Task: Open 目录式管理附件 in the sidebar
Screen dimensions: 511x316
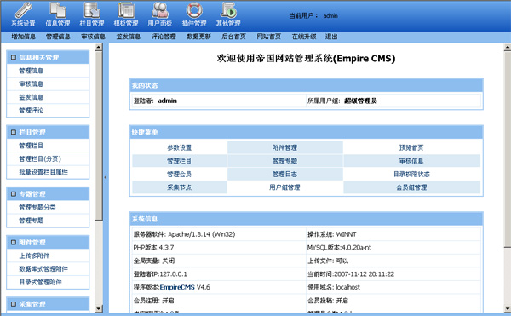Action: pos(40,282)
